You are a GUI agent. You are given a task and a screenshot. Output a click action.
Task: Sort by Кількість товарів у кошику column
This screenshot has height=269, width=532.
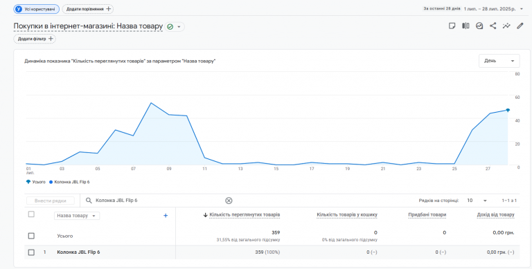347,215
